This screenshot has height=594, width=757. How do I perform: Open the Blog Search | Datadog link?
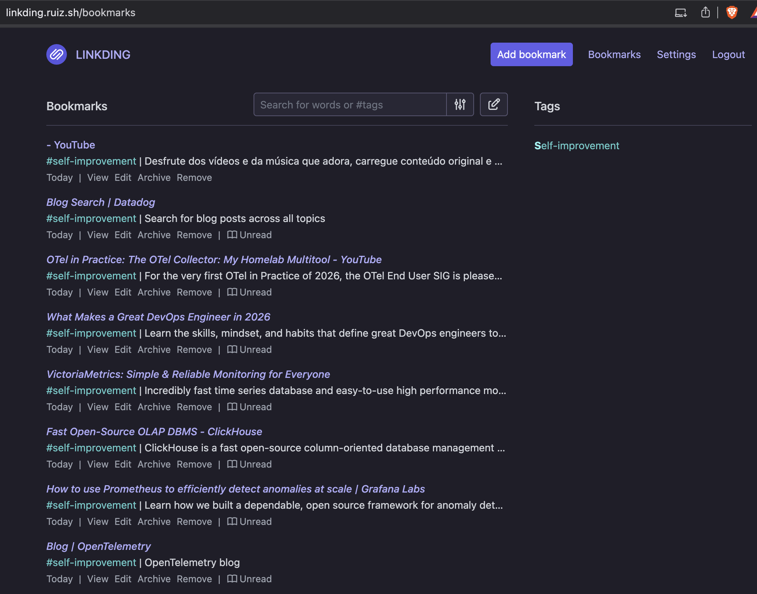click(101, 202)
